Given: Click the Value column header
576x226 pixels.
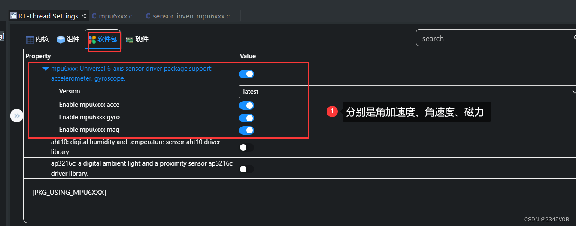Looking at the screenshot, I should [248, 56].
